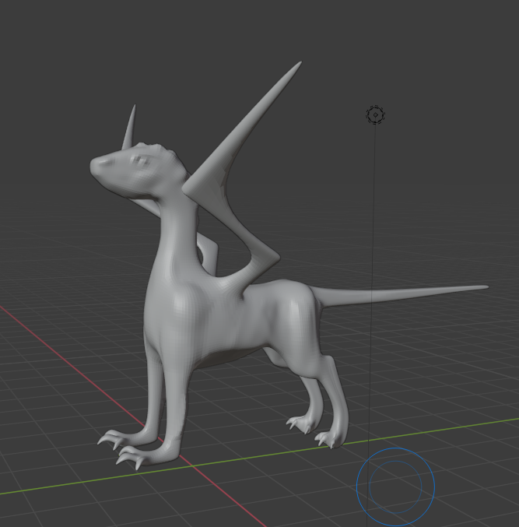
Task: Click the tip of the dragon's tail
Action: pyautogui.click(x=484, y=287)
